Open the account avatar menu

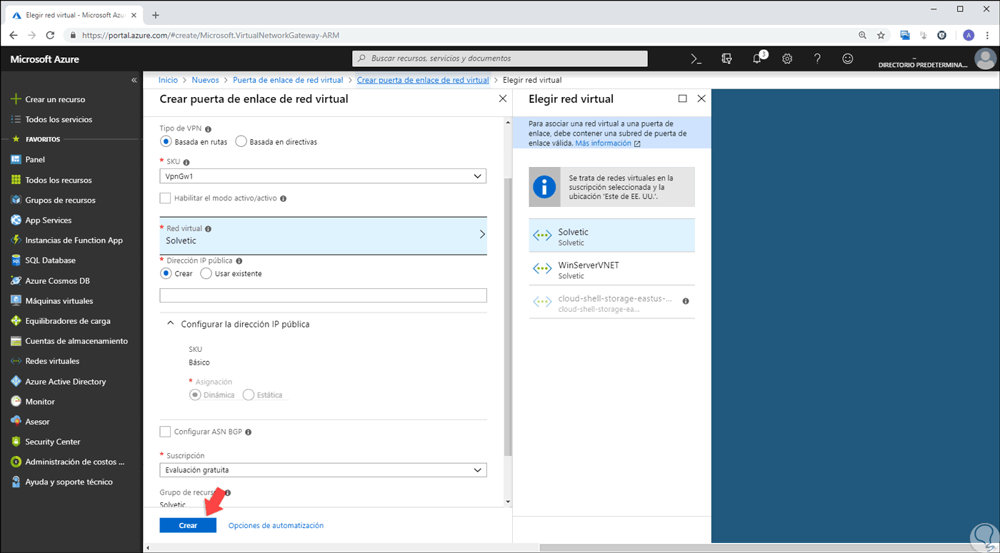986,59
